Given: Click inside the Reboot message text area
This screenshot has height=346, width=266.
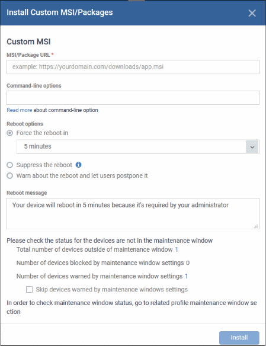Looking at the screenshot, I should click(133, 213).
